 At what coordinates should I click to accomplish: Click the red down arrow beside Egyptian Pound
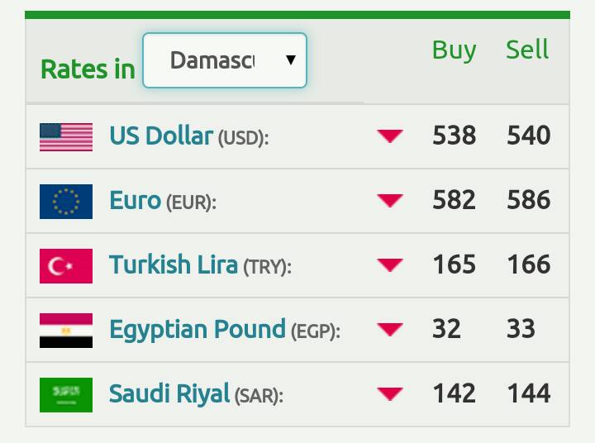(390, 330)
